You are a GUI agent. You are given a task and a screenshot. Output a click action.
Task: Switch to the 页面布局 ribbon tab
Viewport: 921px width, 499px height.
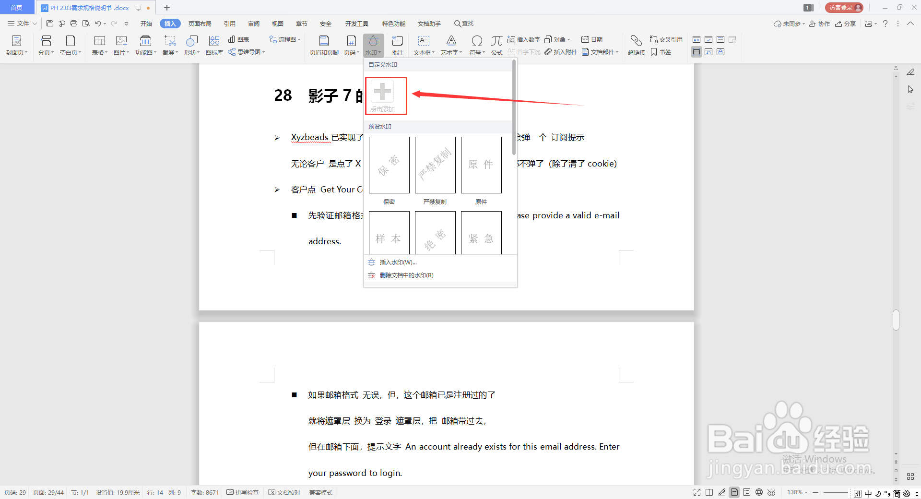pos(200,23)
